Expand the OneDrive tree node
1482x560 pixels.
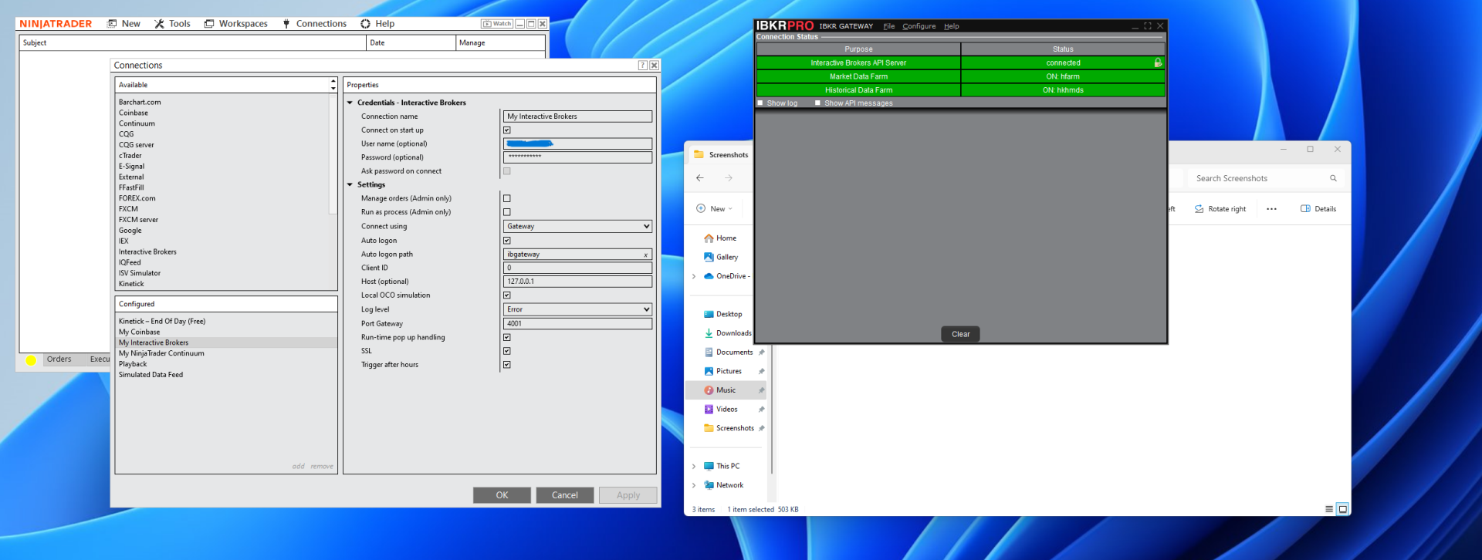[694, 276]
